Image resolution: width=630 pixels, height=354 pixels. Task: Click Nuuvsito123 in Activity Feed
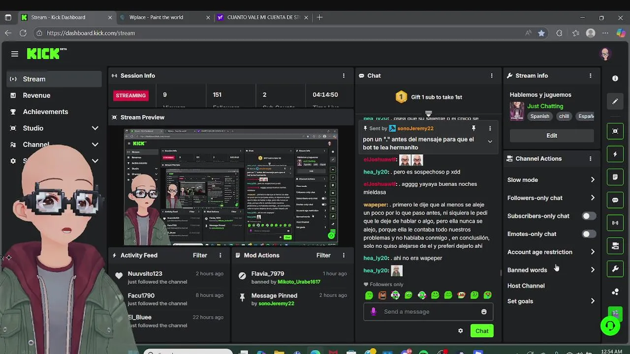click(145, 274)
